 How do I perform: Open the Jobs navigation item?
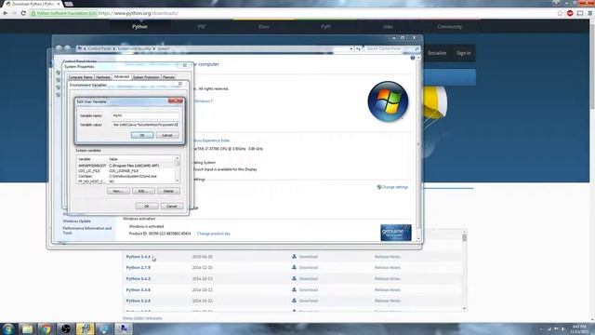coord(388,27)
